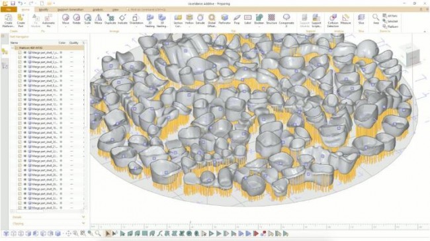Screen dimensions: 430x241
Task: Open the Measure tool
Action: (x=345, y=20)
